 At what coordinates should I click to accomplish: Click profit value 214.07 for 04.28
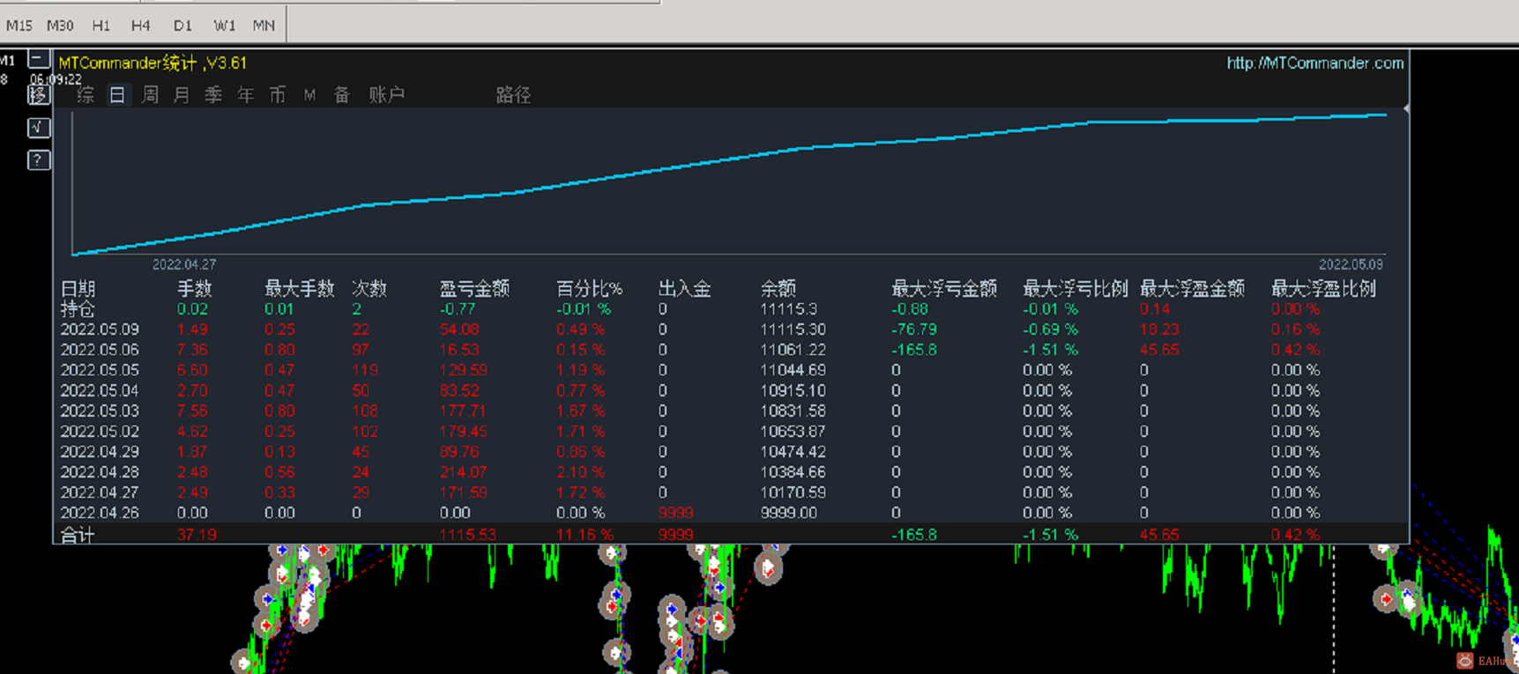click(464, 472)
